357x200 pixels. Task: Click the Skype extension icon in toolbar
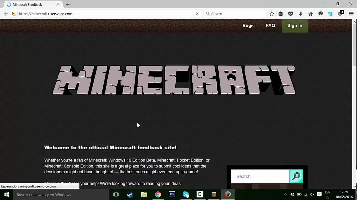pos(330,14)
